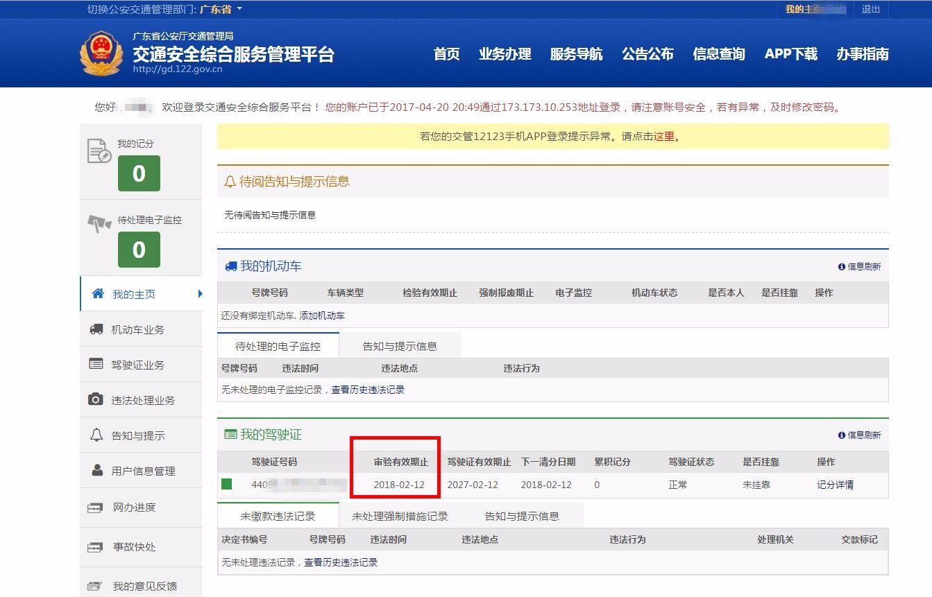Click the police badge platform logo
932x597 pixels.
coord(101,53)
